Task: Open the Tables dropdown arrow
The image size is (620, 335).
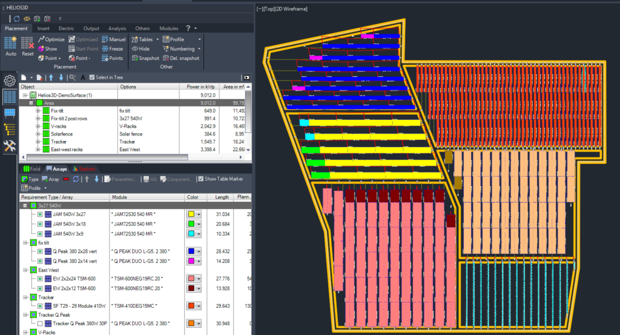Action: tap(157, 39)
